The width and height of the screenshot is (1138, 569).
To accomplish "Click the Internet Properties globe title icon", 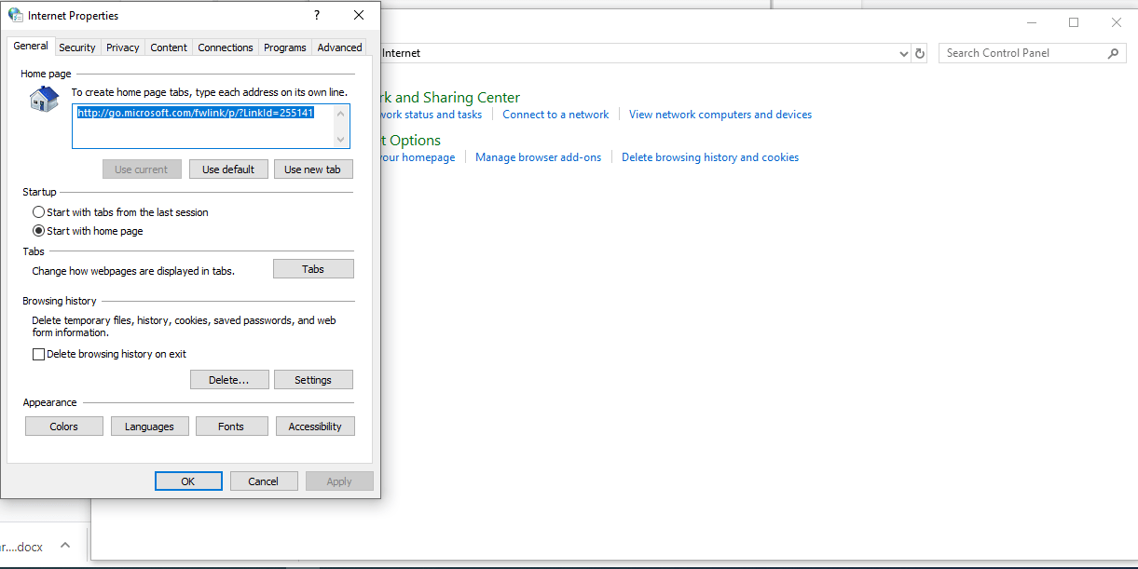I will tap(15, 16).
